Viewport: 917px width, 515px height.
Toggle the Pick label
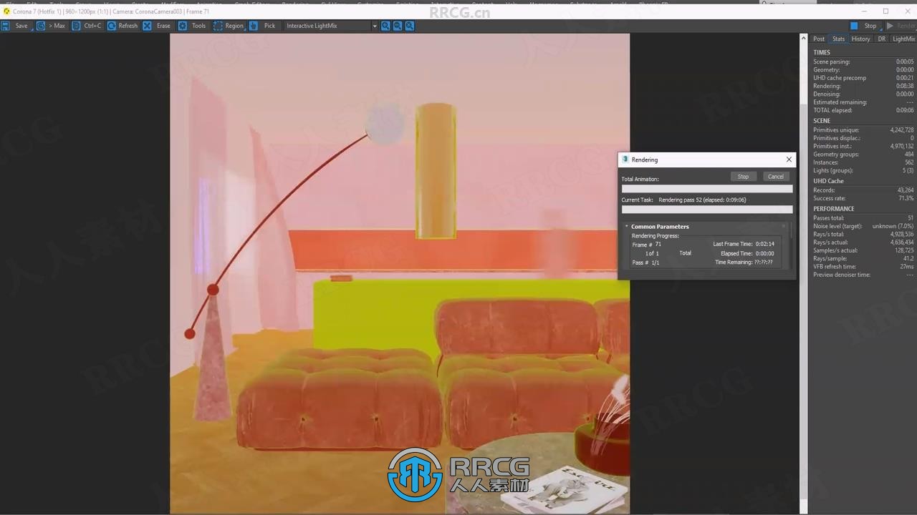pos(269,26)
